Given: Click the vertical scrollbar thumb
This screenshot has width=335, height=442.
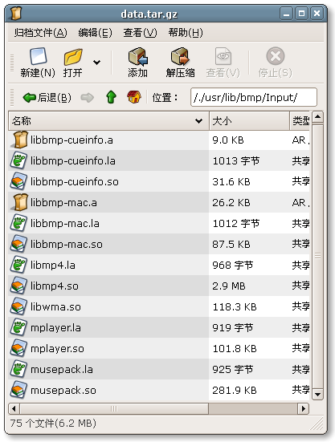Looking at the screenshot, I should [318, 255].
